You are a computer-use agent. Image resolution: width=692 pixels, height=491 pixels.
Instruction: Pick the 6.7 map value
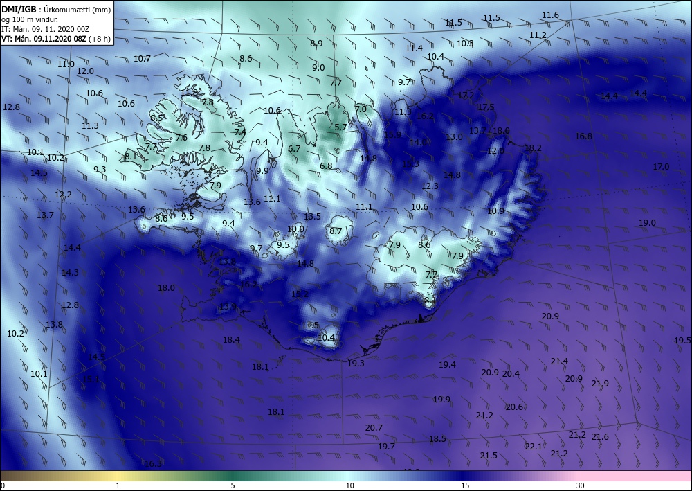point(294,148)
